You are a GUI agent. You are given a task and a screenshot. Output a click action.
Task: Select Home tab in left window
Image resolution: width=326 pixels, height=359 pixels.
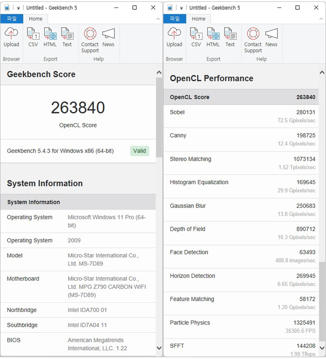coord(35,19)
